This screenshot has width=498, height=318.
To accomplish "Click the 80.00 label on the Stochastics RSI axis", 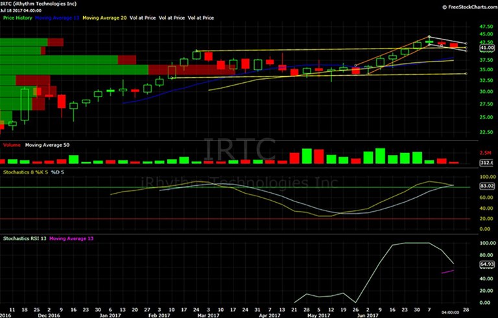I will tap(487, 255).
